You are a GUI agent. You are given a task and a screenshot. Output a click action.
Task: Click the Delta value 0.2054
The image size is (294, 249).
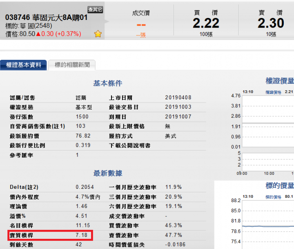[85, 187]
